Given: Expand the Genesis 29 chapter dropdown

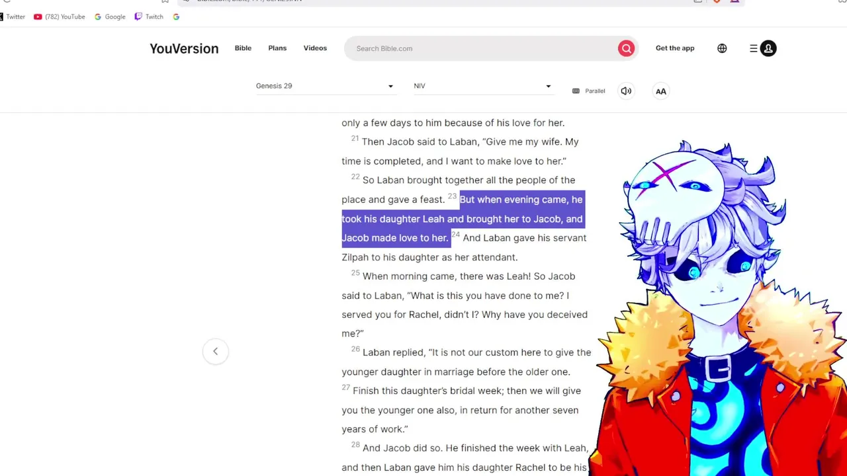Looking at the screenshot, I should (325, 86).
